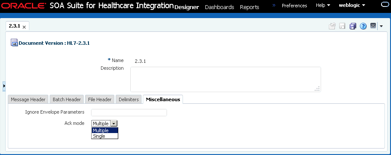This screenshot has width=391, height=155.
Task: Open the Delimiters tab
Action: pyautogui.click(x=129, y=99)
